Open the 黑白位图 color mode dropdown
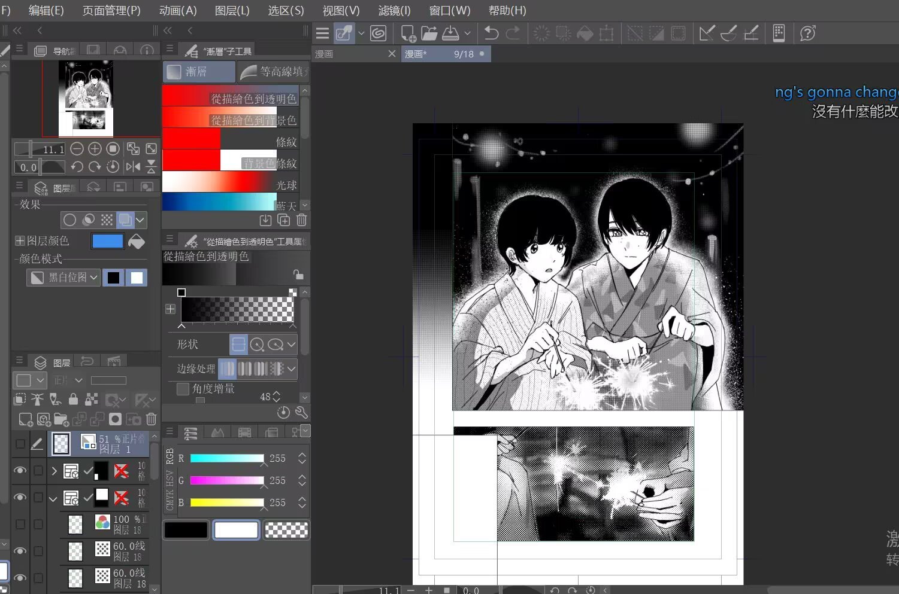The height and width of the screenshot is (594, 899). click(x=63, y=278)
